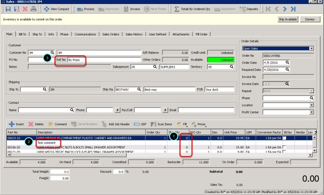
Task: Switch to the Bill To tab
Action: pos(22,34)
